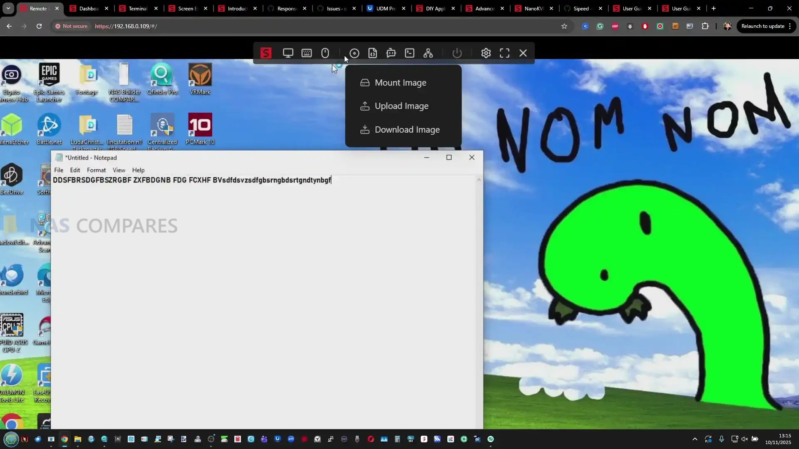Click Download Image option
This screenshot has height=449, width=799.
pyautogui.click(x=407, y=130)
